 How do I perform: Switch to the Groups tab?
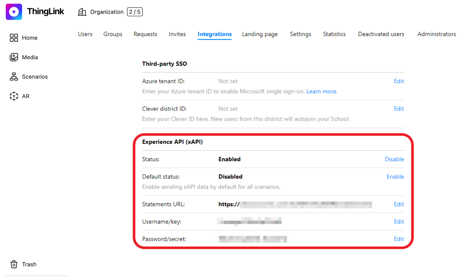(113, 34)
